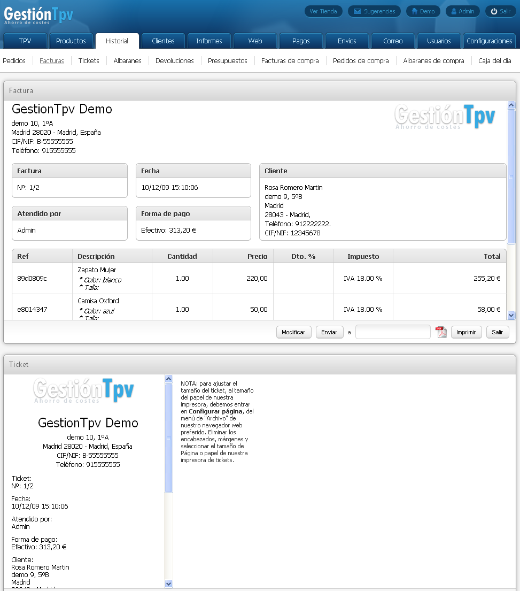Screen dimensions: 520x591
Task: Click the user icon on Admin
Action: [x=454, y=11]
